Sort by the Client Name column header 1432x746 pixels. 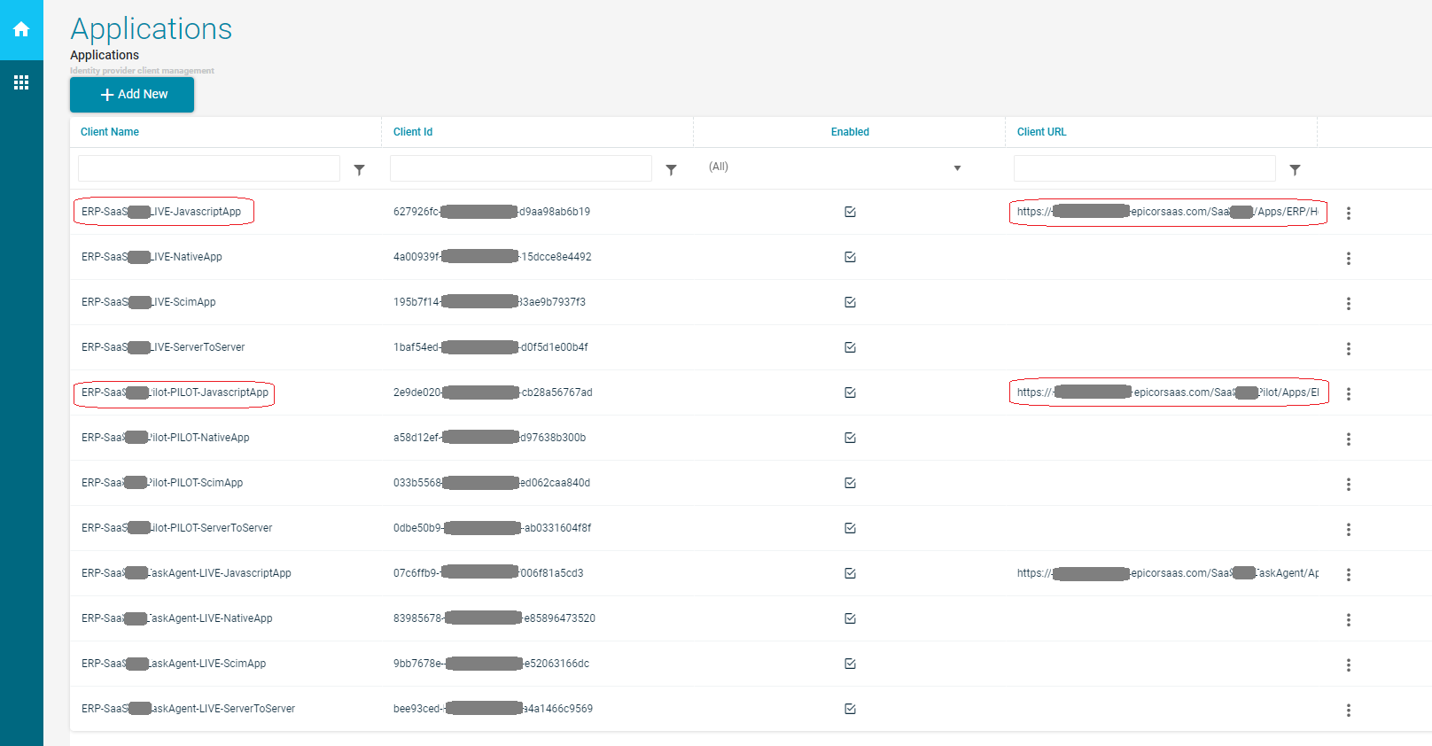(110, 132)
